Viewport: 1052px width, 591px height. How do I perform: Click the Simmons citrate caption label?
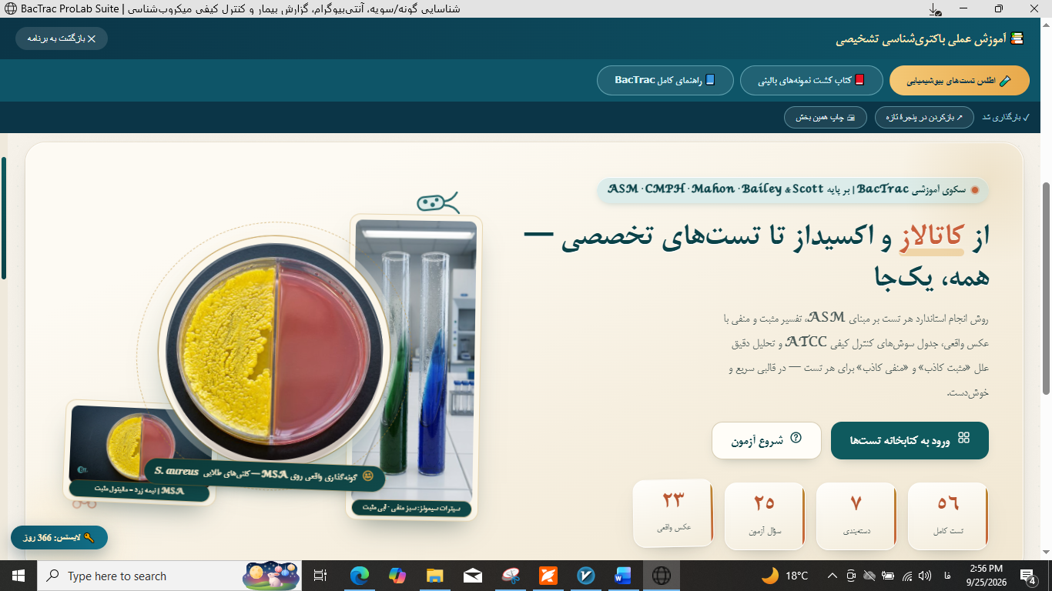click(x=411, y=508)
